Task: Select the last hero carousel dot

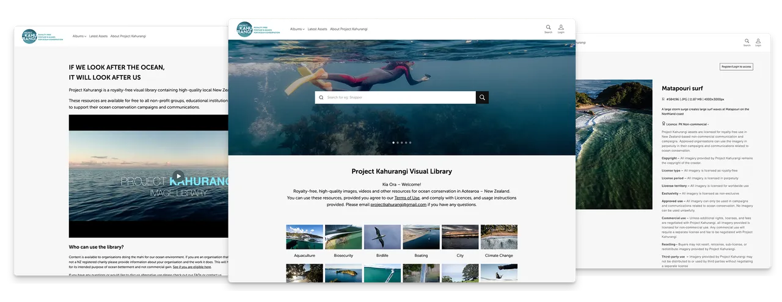Action: click(x=411, y=143)
